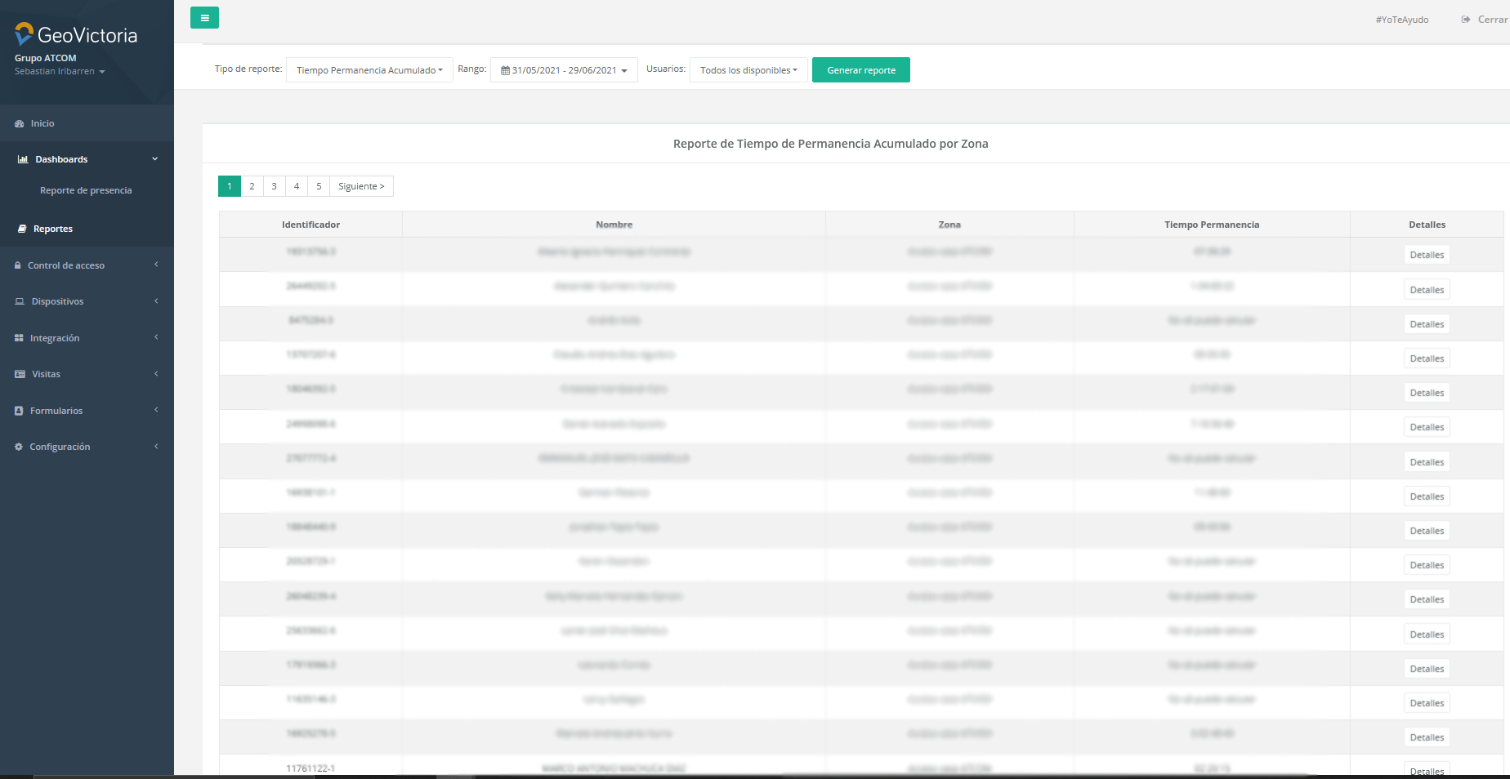Viewport: 1510px width, 779px height.
Task: Click the Dispositivos laptop icon
Action: pyautogui.click(x=20, y=302)
